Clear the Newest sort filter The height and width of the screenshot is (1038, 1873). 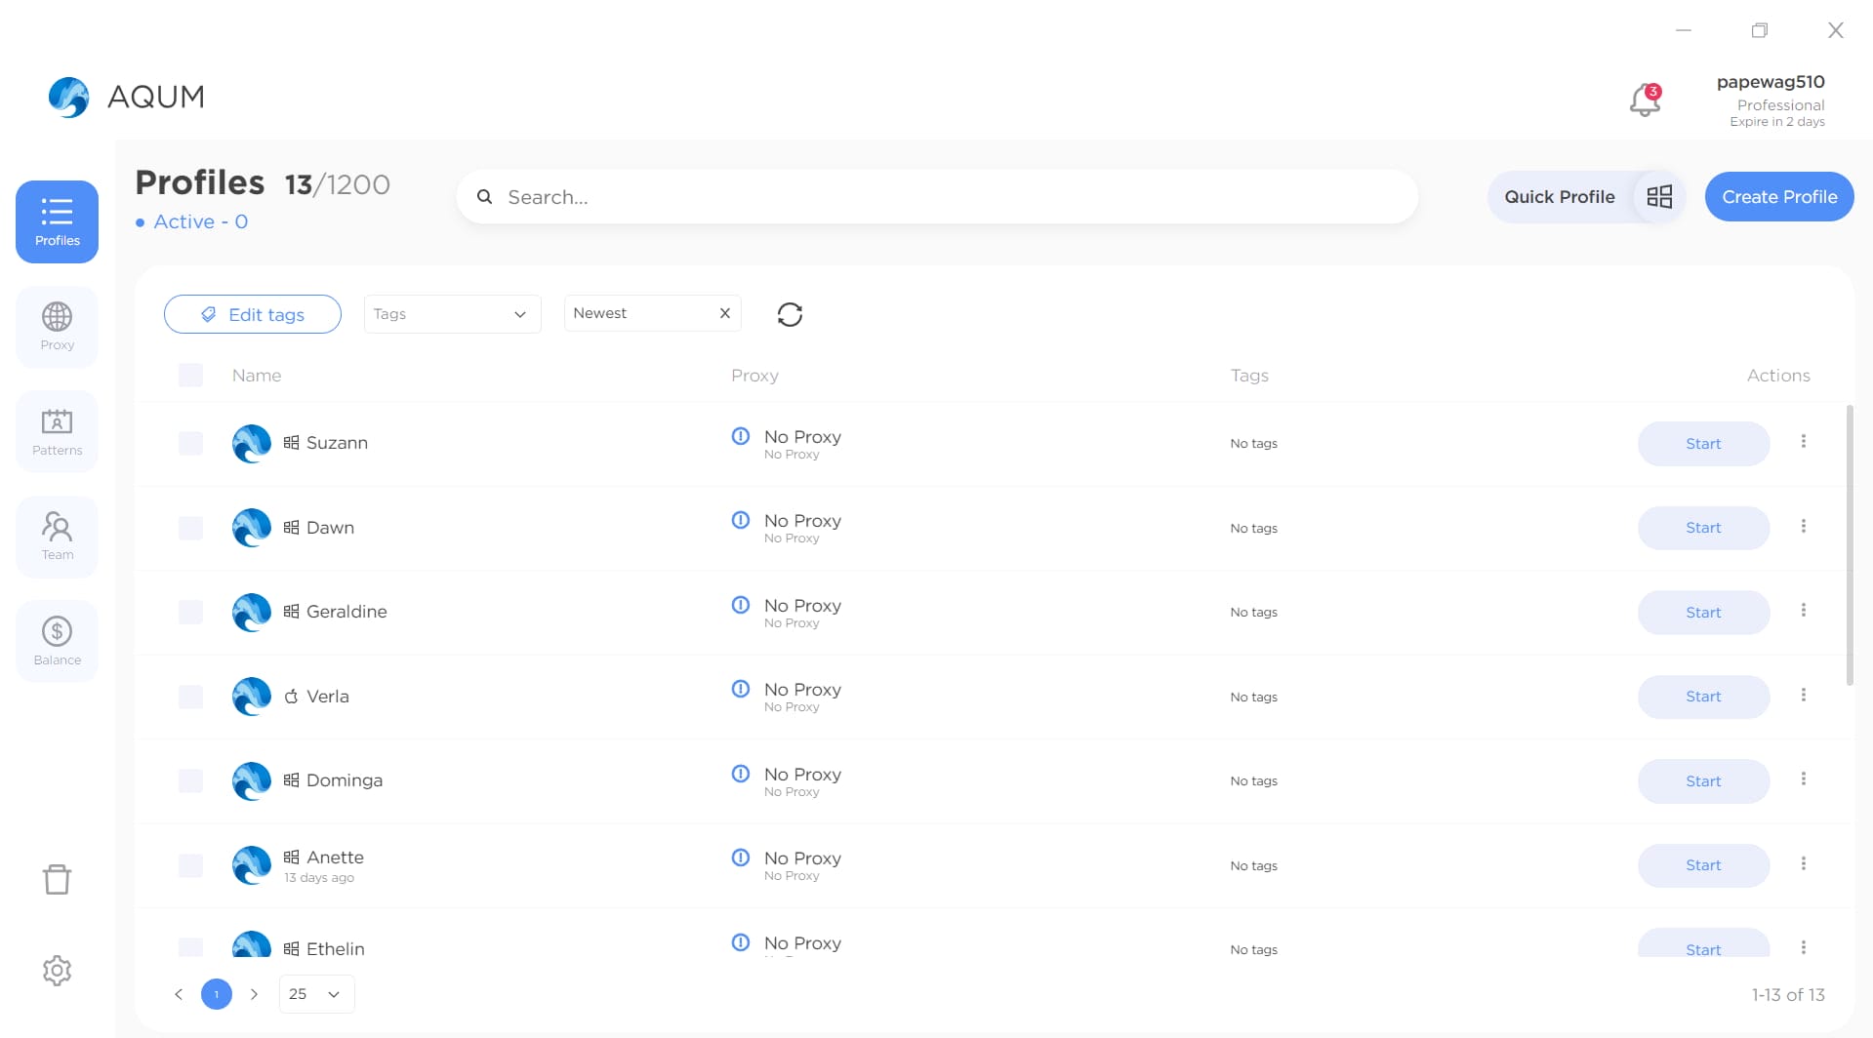[724, 313]
